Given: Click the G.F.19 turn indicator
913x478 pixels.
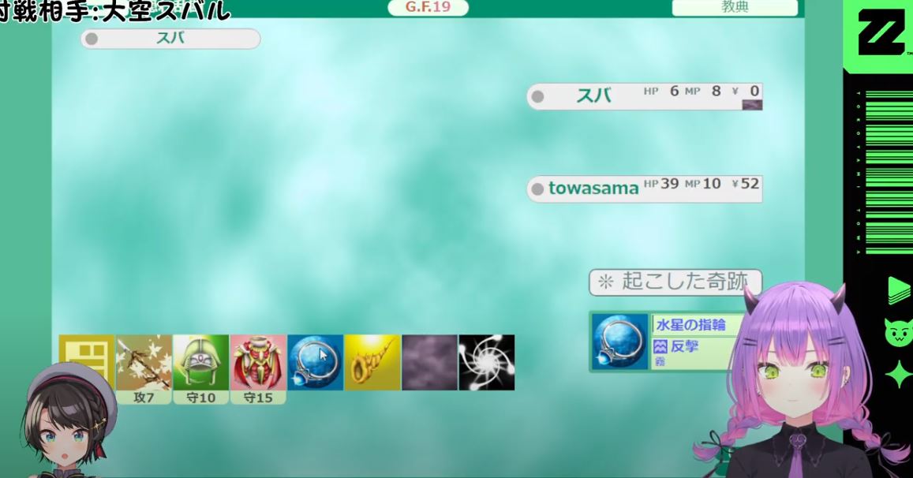Looking at the screenshot, I should click(428, 8).
